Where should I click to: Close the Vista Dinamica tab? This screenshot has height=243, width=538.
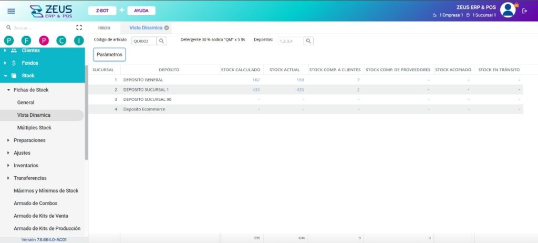click(x=167, y=28)
